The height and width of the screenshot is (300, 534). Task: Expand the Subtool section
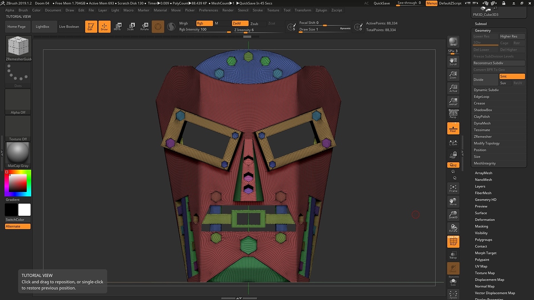481,24
